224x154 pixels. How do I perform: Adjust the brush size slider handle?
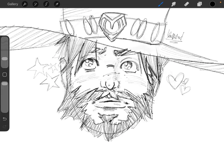click(5, 59)
